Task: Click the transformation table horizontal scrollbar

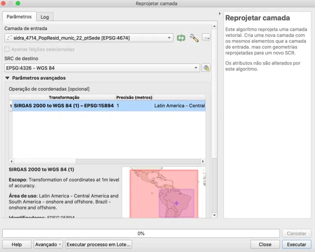Action: click(x=107, y=162)
